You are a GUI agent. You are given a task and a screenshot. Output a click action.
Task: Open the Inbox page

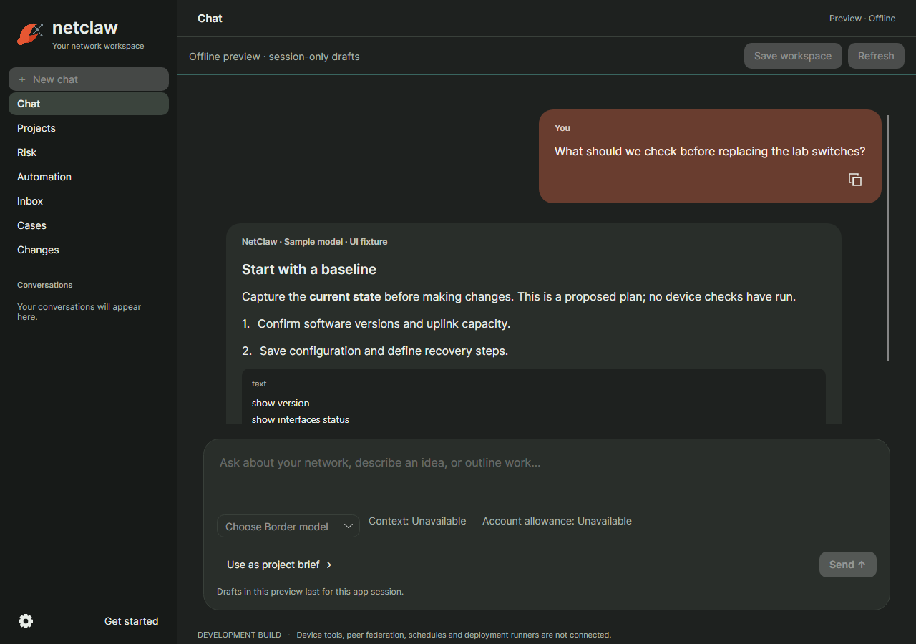89,201
